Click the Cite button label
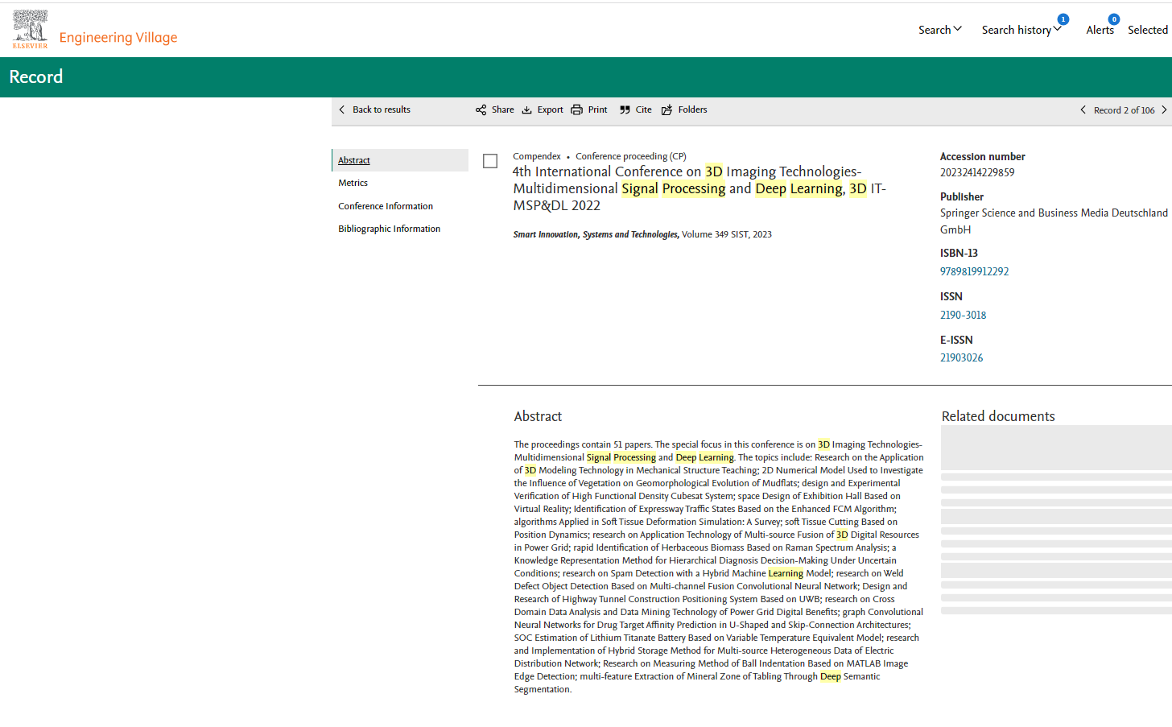Viewport: 1172px width, 727px height. [x=644, y=109]
